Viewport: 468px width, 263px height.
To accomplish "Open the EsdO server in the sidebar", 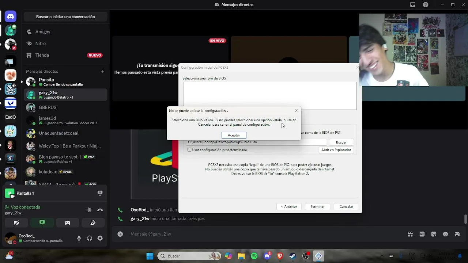I will point(10,117).
